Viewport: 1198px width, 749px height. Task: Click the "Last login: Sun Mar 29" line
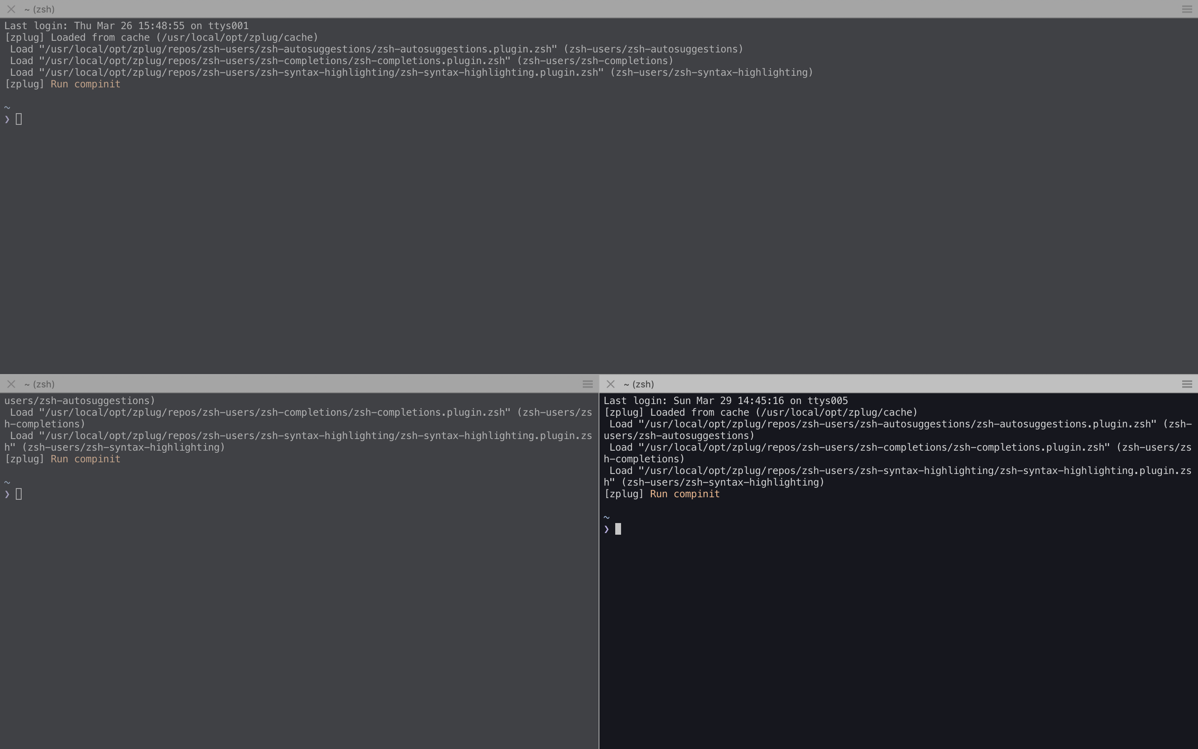tap(725, 401)
